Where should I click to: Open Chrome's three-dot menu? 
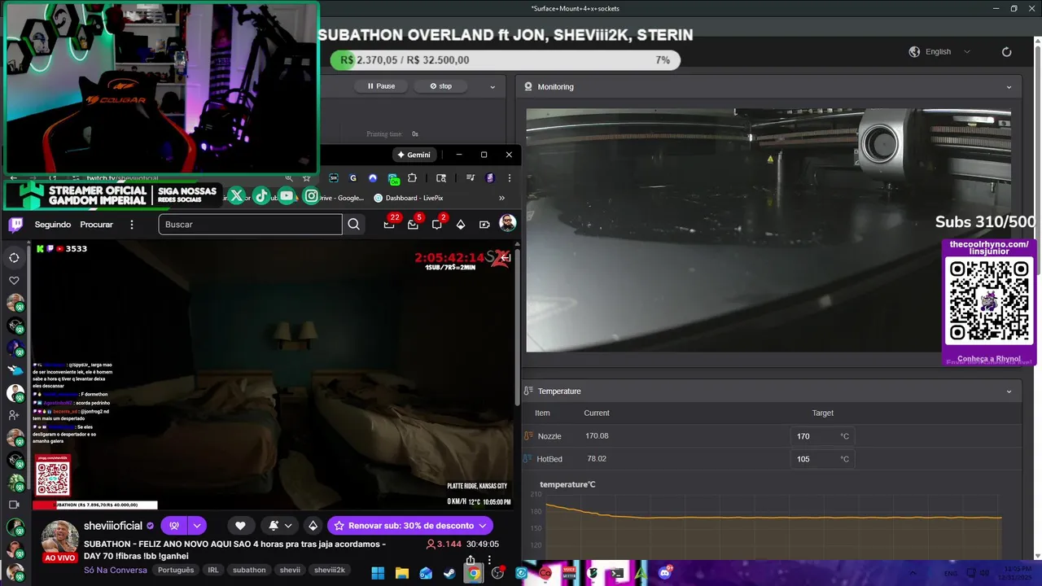tap(509, 178)
